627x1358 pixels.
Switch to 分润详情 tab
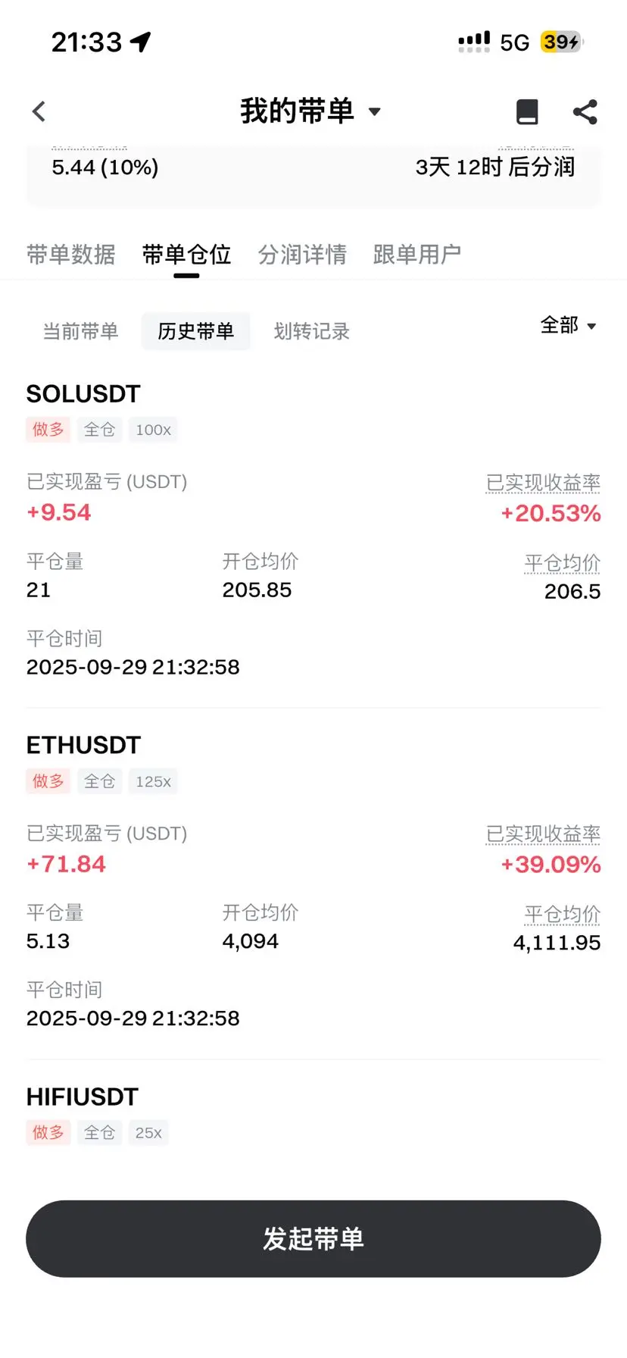pyautogui.click(x=302, y=255)
